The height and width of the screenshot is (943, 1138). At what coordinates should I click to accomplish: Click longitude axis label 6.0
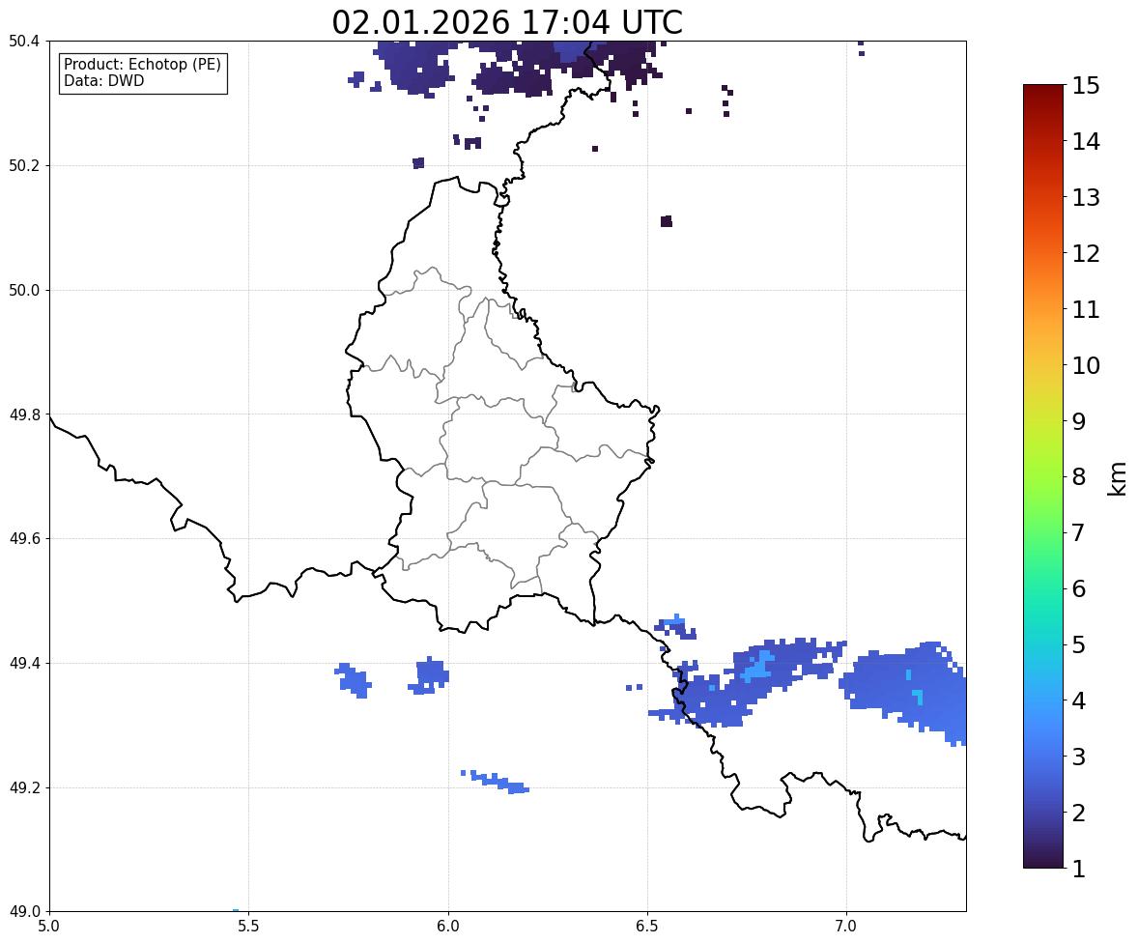(x=448, y=927)
